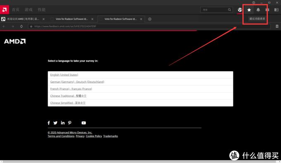This screenshot has height=163, width=281.
Task: Open the Pinterest icon in the footer
Action: pos(70,123)
